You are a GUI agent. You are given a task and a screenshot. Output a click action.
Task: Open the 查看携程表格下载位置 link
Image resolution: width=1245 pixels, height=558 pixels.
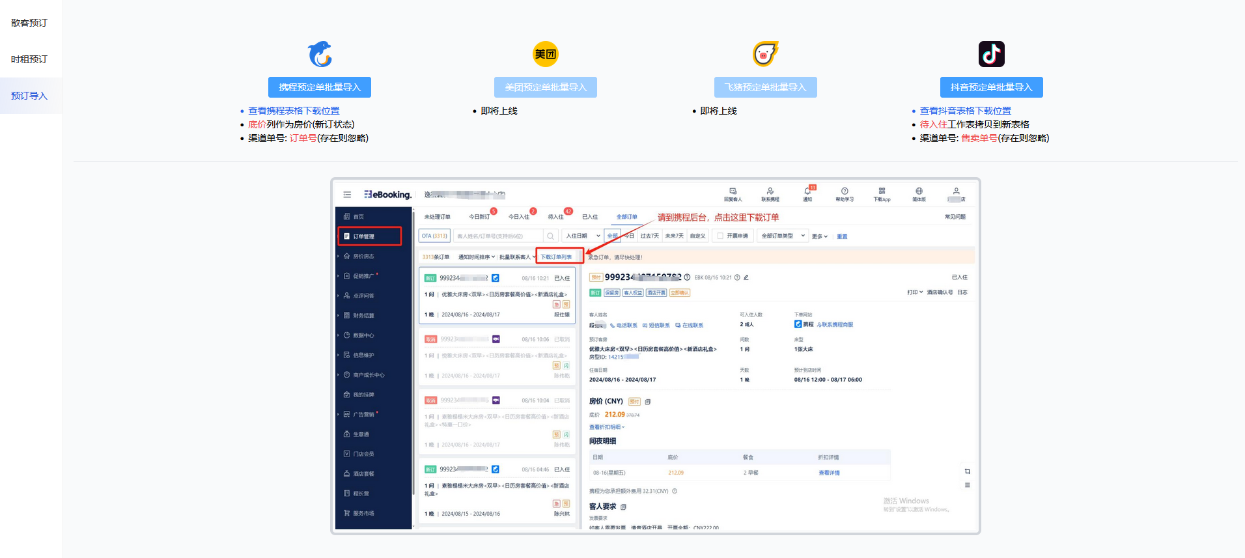pyautogui.click(x=294, y=111)
